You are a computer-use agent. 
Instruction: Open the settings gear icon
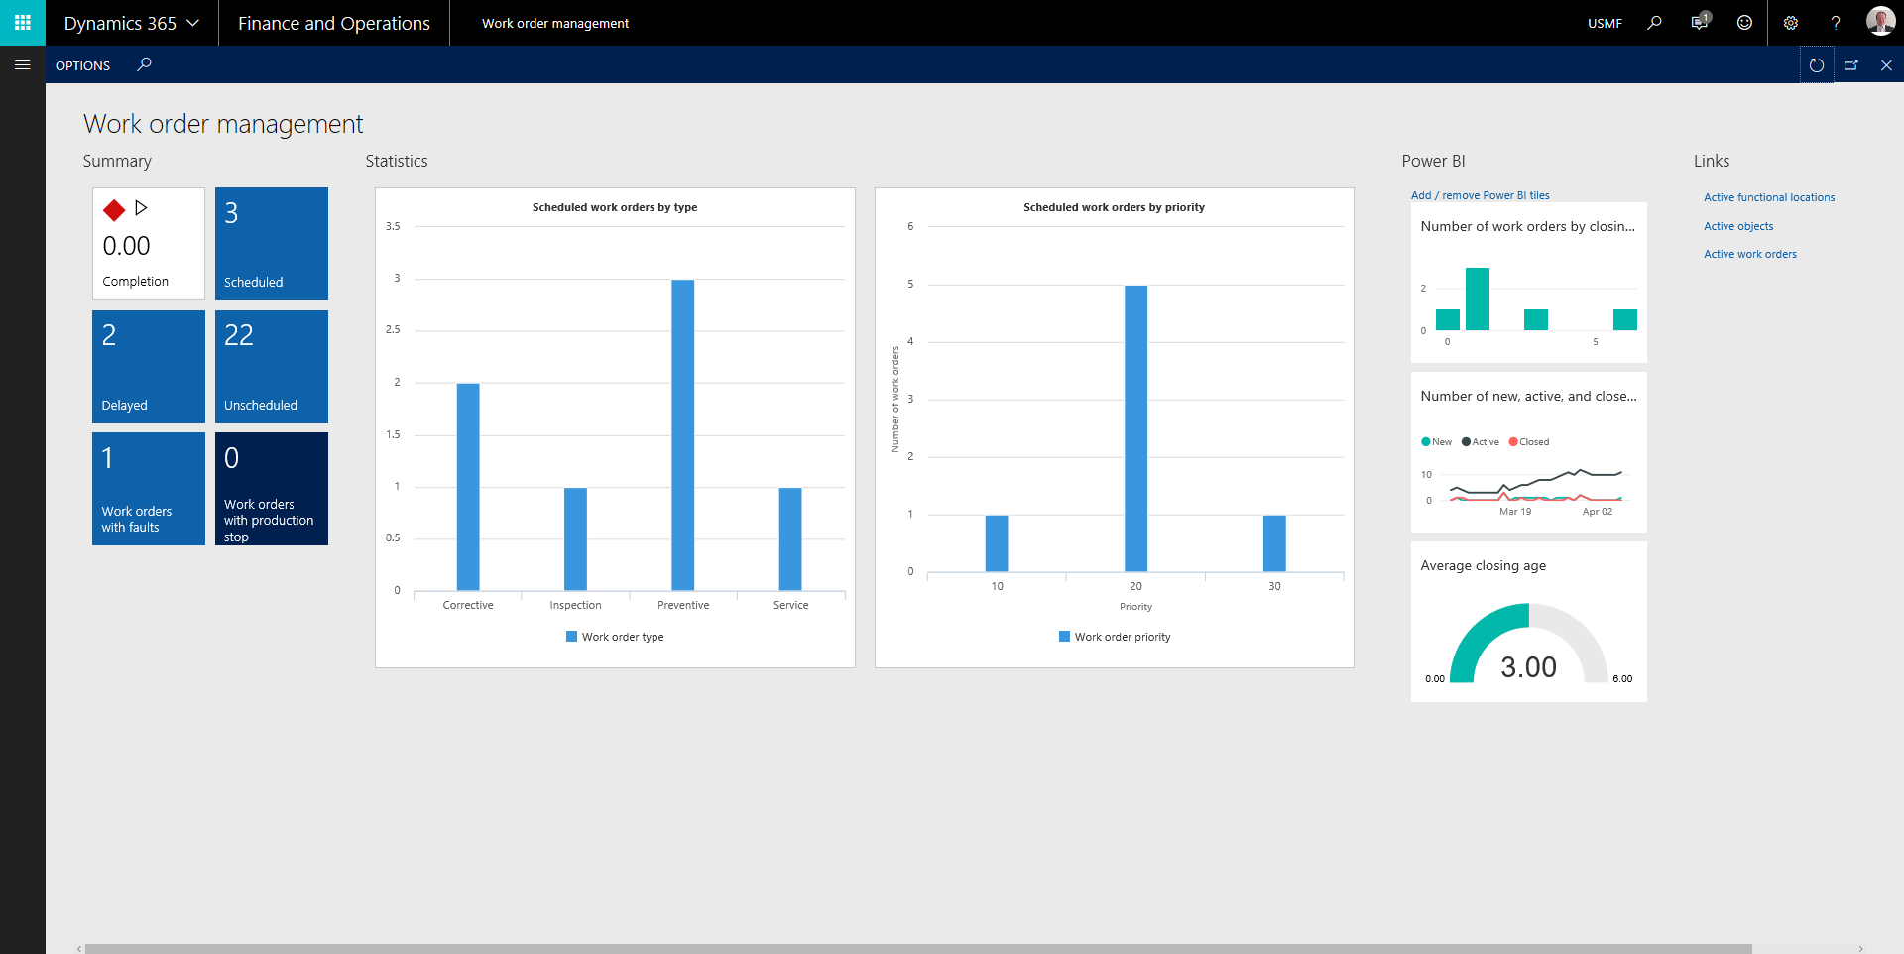[x=1790, y=23]
